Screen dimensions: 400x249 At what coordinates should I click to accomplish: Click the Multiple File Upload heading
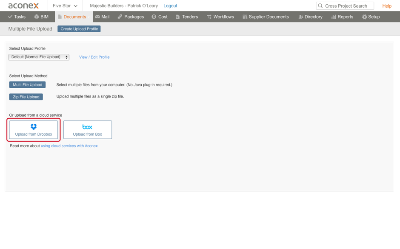pos(30,29)
